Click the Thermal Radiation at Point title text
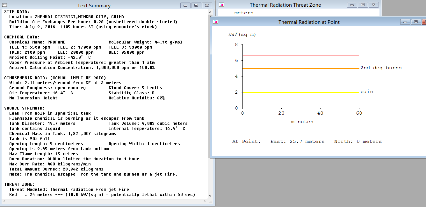 [x=309, y=22]
